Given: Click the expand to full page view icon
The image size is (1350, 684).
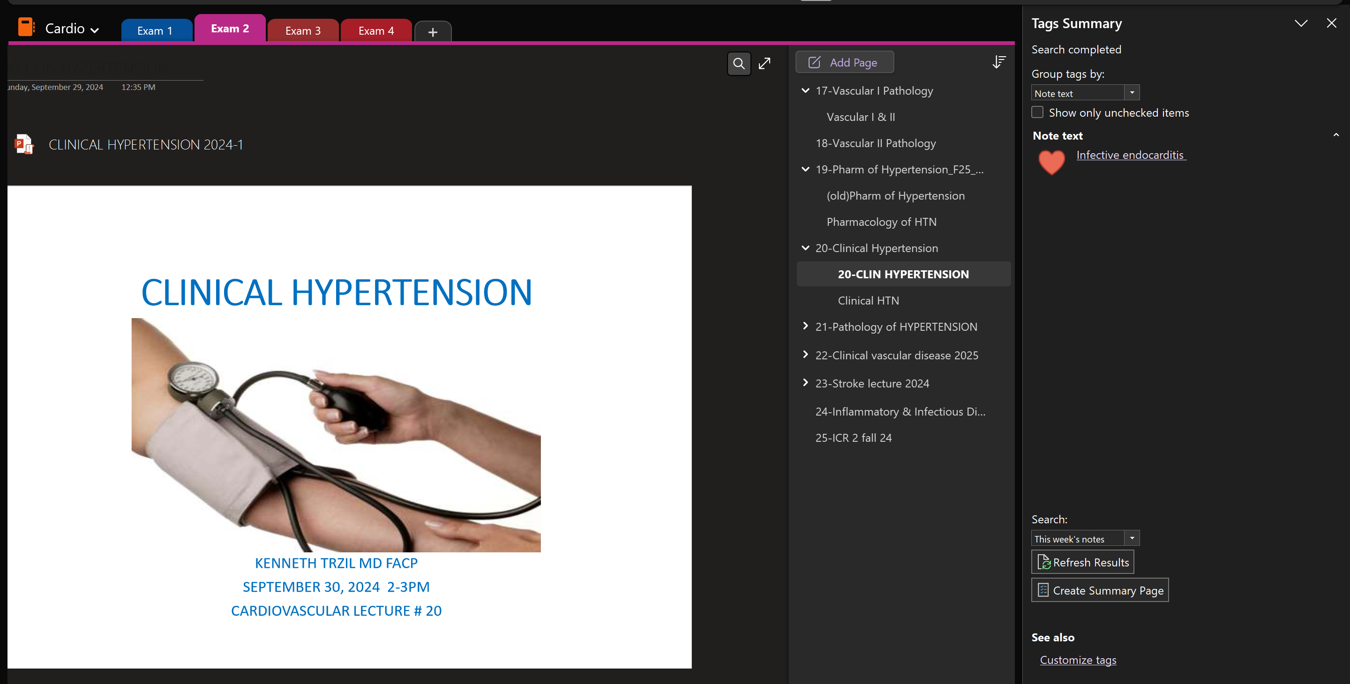Looking at the screenshot, I should (765, 63).
